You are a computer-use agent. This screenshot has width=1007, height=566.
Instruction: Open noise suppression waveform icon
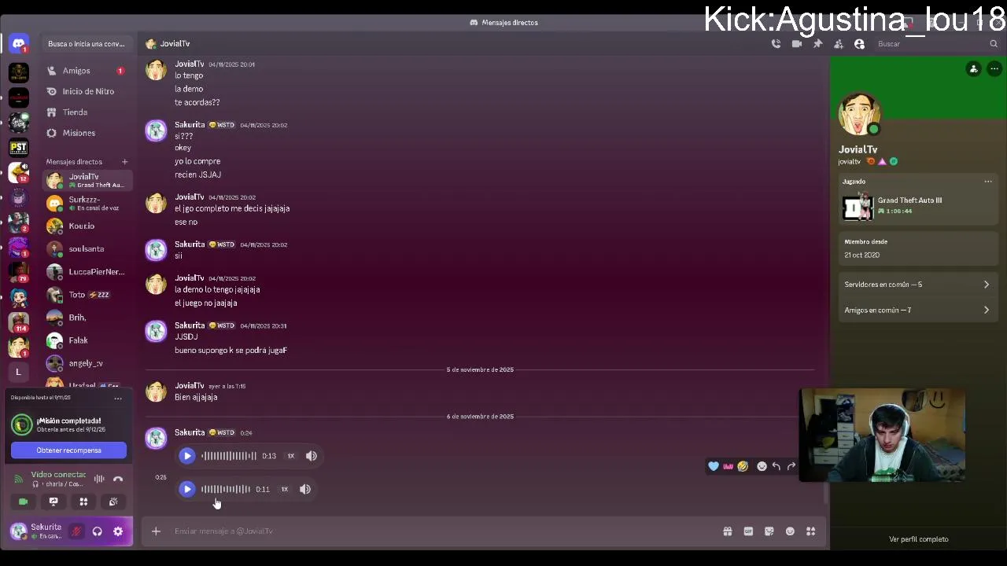[x=99, y=479]
